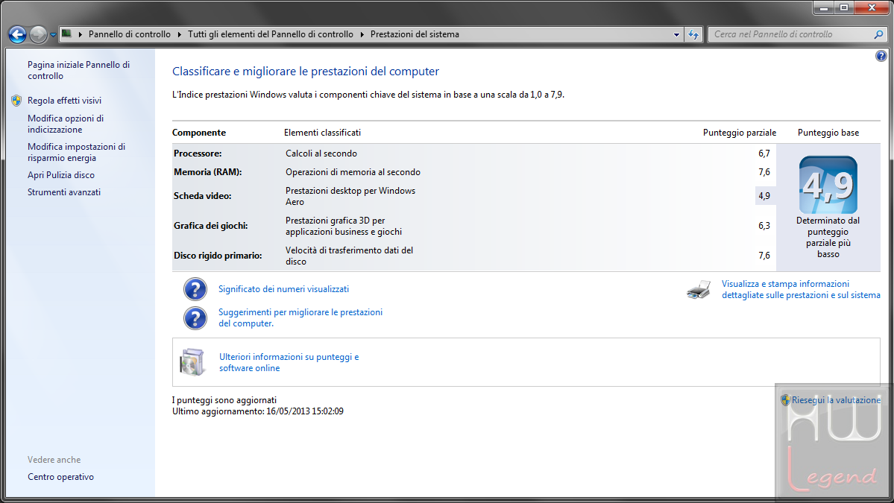Open the recent pages dropdown arrow
Image resolution: width=894 pixels, height=503 pixels.
click(53, 35)
